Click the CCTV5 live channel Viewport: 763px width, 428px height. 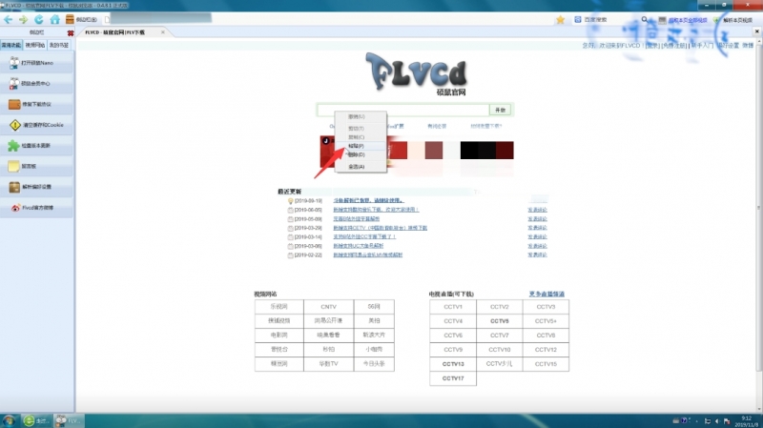tap(499, 321)
